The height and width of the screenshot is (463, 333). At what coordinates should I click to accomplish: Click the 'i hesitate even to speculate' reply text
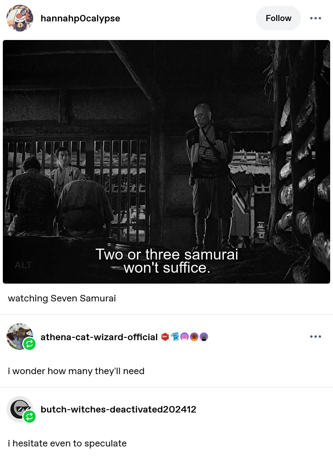coord(67,443)
